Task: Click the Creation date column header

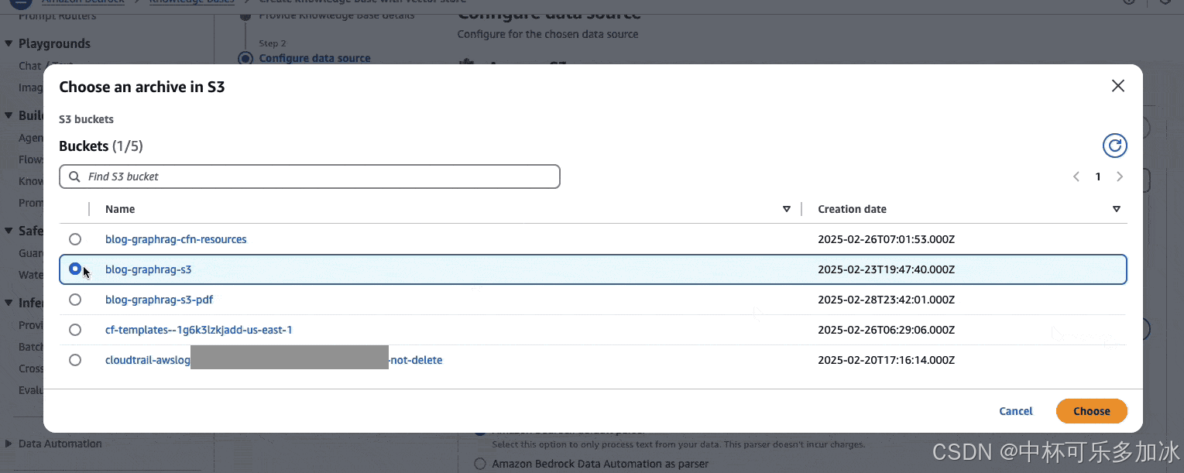Action: coord(852,209)
